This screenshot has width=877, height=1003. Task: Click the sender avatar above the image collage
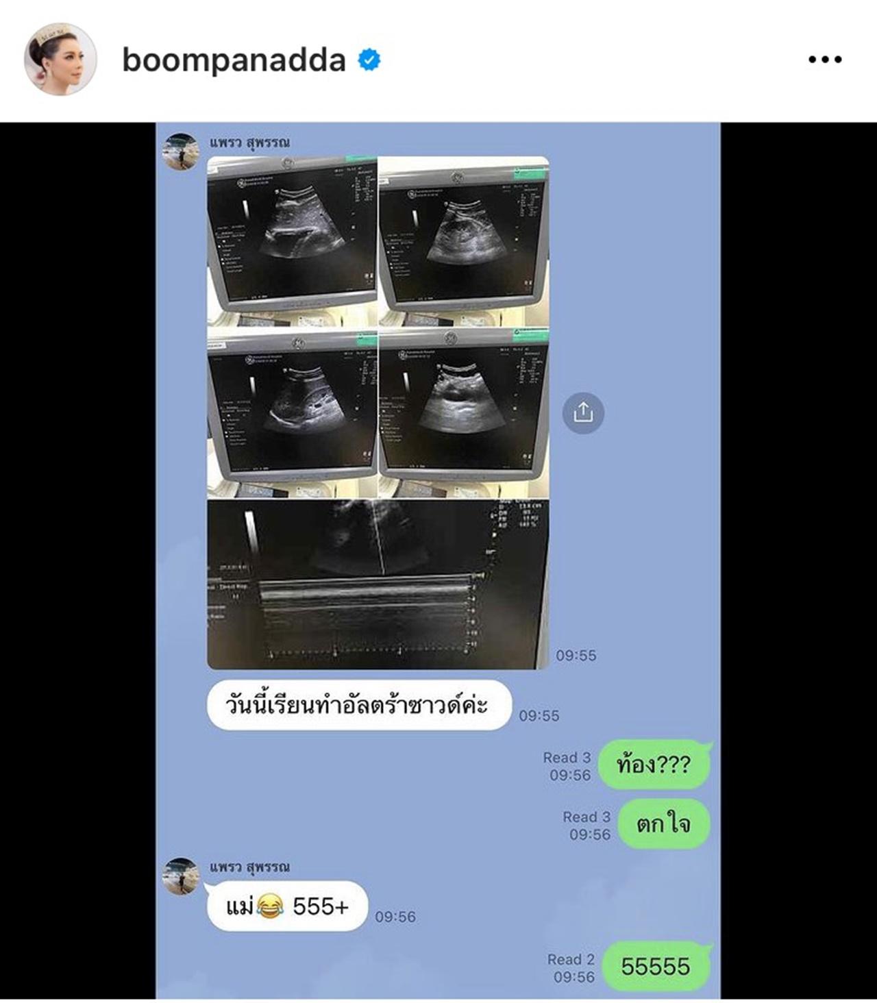181,151
